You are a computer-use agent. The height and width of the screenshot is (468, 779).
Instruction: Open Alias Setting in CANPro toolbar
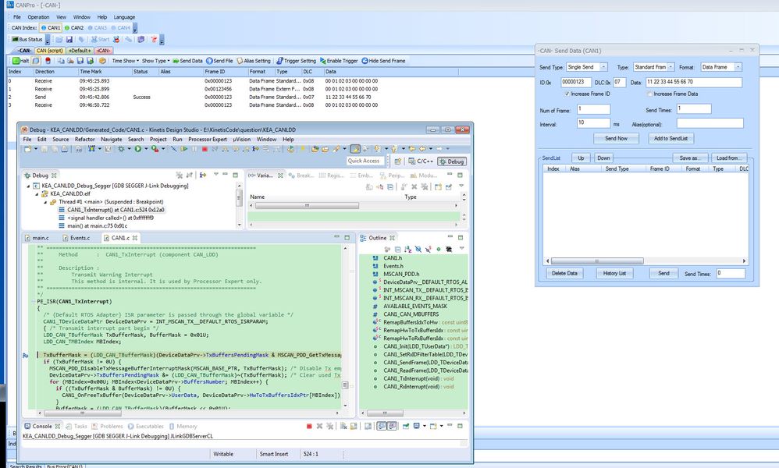click(x=254, y=61)
